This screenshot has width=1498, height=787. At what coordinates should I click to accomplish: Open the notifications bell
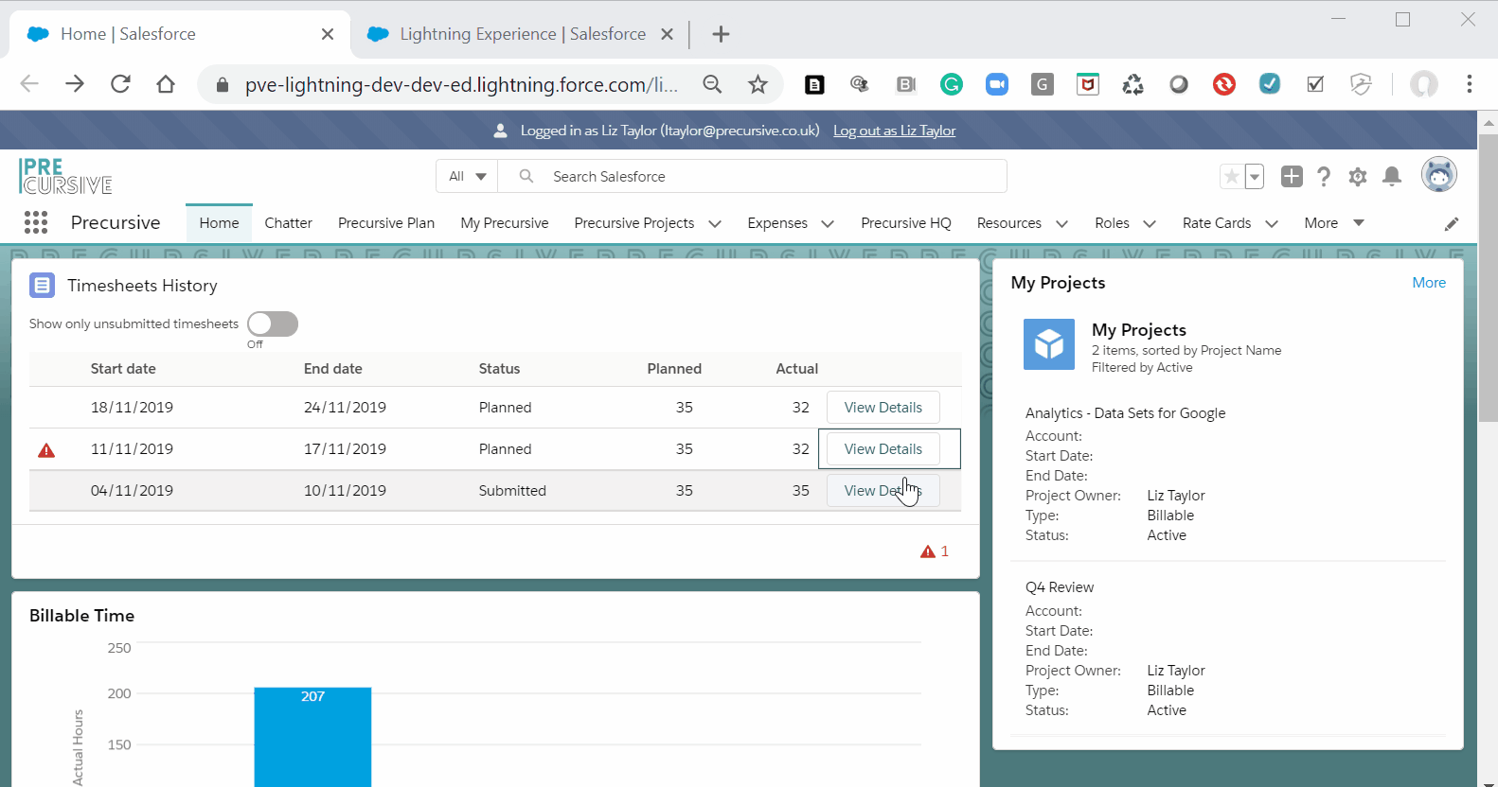tap(1392, 177)
